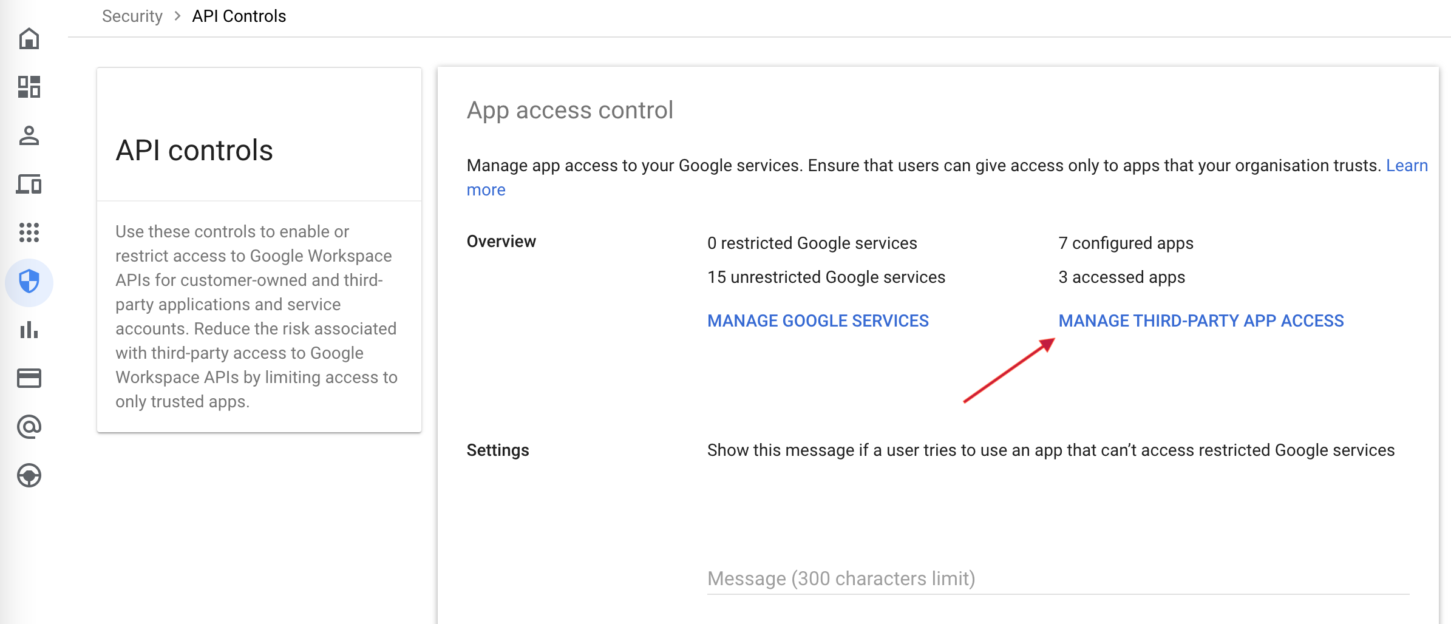Click the breadcrumb chevron separator
The height and width of the screenshot is (624, 1451).
pos(177,16)
